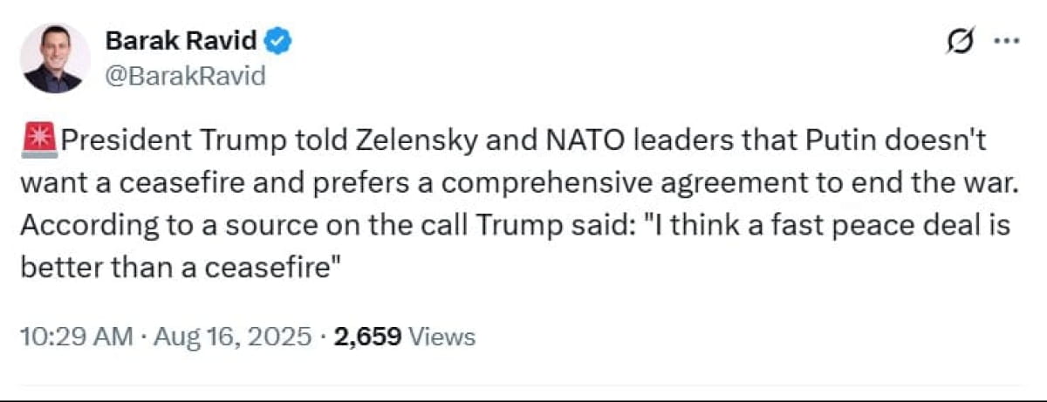The image size is (1047, 402).
Task: Click the red siren emoji
Action: [38, 141]
